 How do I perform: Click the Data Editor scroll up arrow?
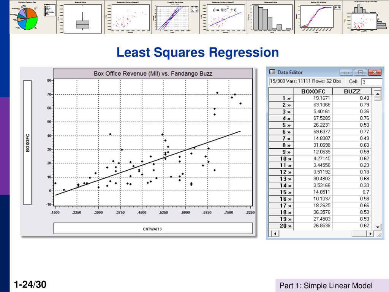point(377,94)
